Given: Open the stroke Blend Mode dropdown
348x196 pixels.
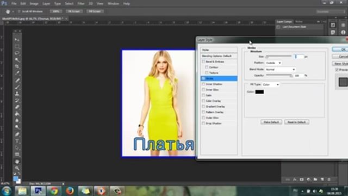Looking at the screenshot, I should [x=281, y=70].
